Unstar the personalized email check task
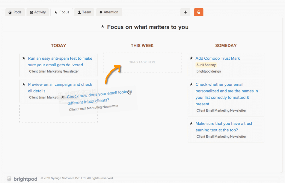 coord(191,84)
